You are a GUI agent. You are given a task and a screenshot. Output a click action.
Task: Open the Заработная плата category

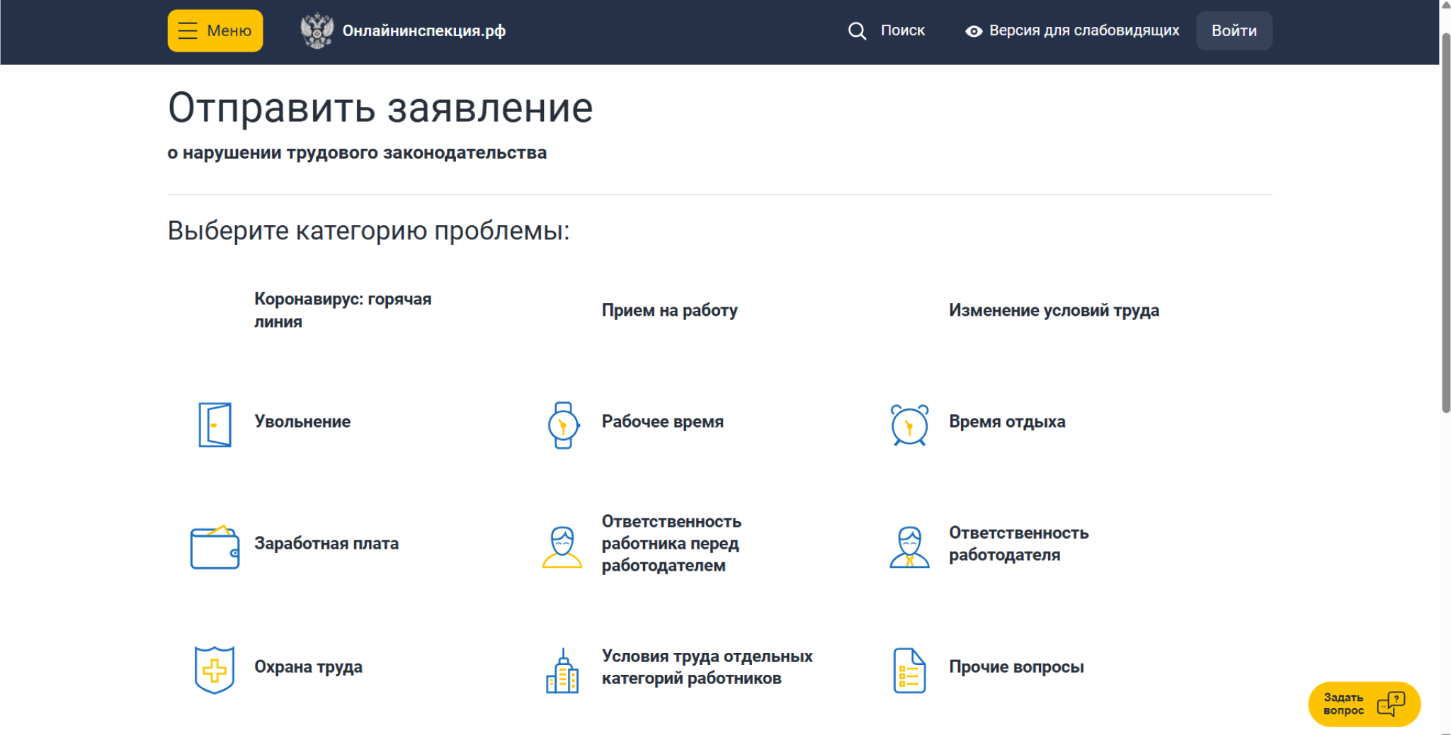click(x=326, y=543)
